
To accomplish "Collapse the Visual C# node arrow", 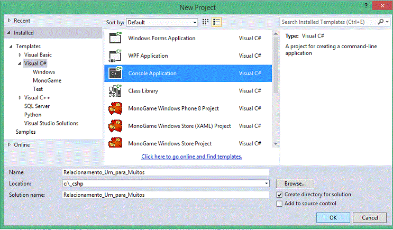I will (x=20, y=63).
